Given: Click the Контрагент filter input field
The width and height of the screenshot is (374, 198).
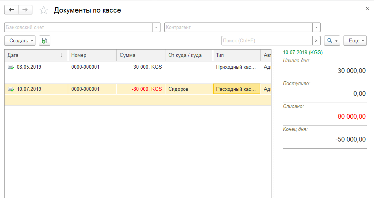Looking at the screenshot, I should point(238,27).
